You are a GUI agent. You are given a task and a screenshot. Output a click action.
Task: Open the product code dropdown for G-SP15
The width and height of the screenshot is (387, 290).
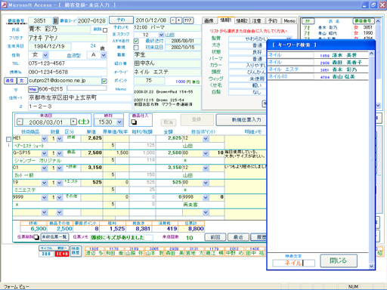coord(44,153)
